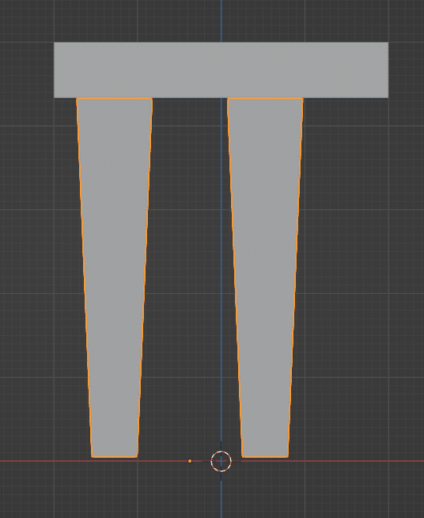Viewport: 424px width, 518px height.
Task: Click the 3D cursor circle at the origin
Action: pyautogui.click(x=221, y=461)
